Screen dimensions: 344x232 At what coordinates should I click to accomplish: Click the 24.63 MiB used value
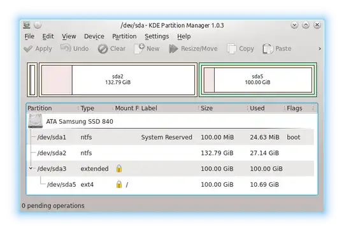point(264,137)
